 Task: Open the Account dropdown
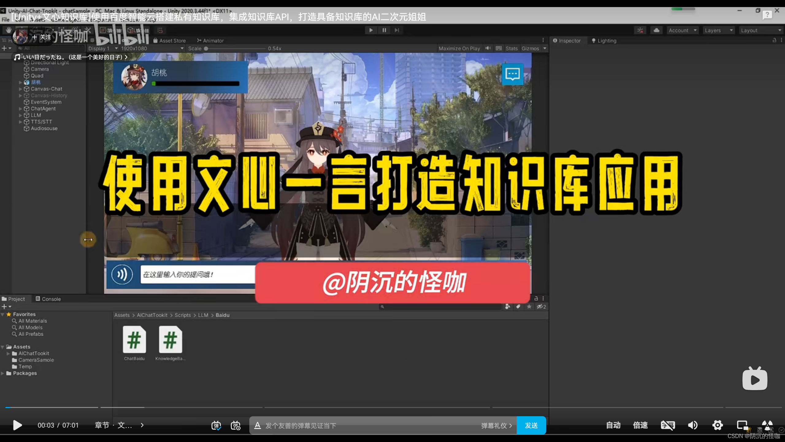[683, 30]
